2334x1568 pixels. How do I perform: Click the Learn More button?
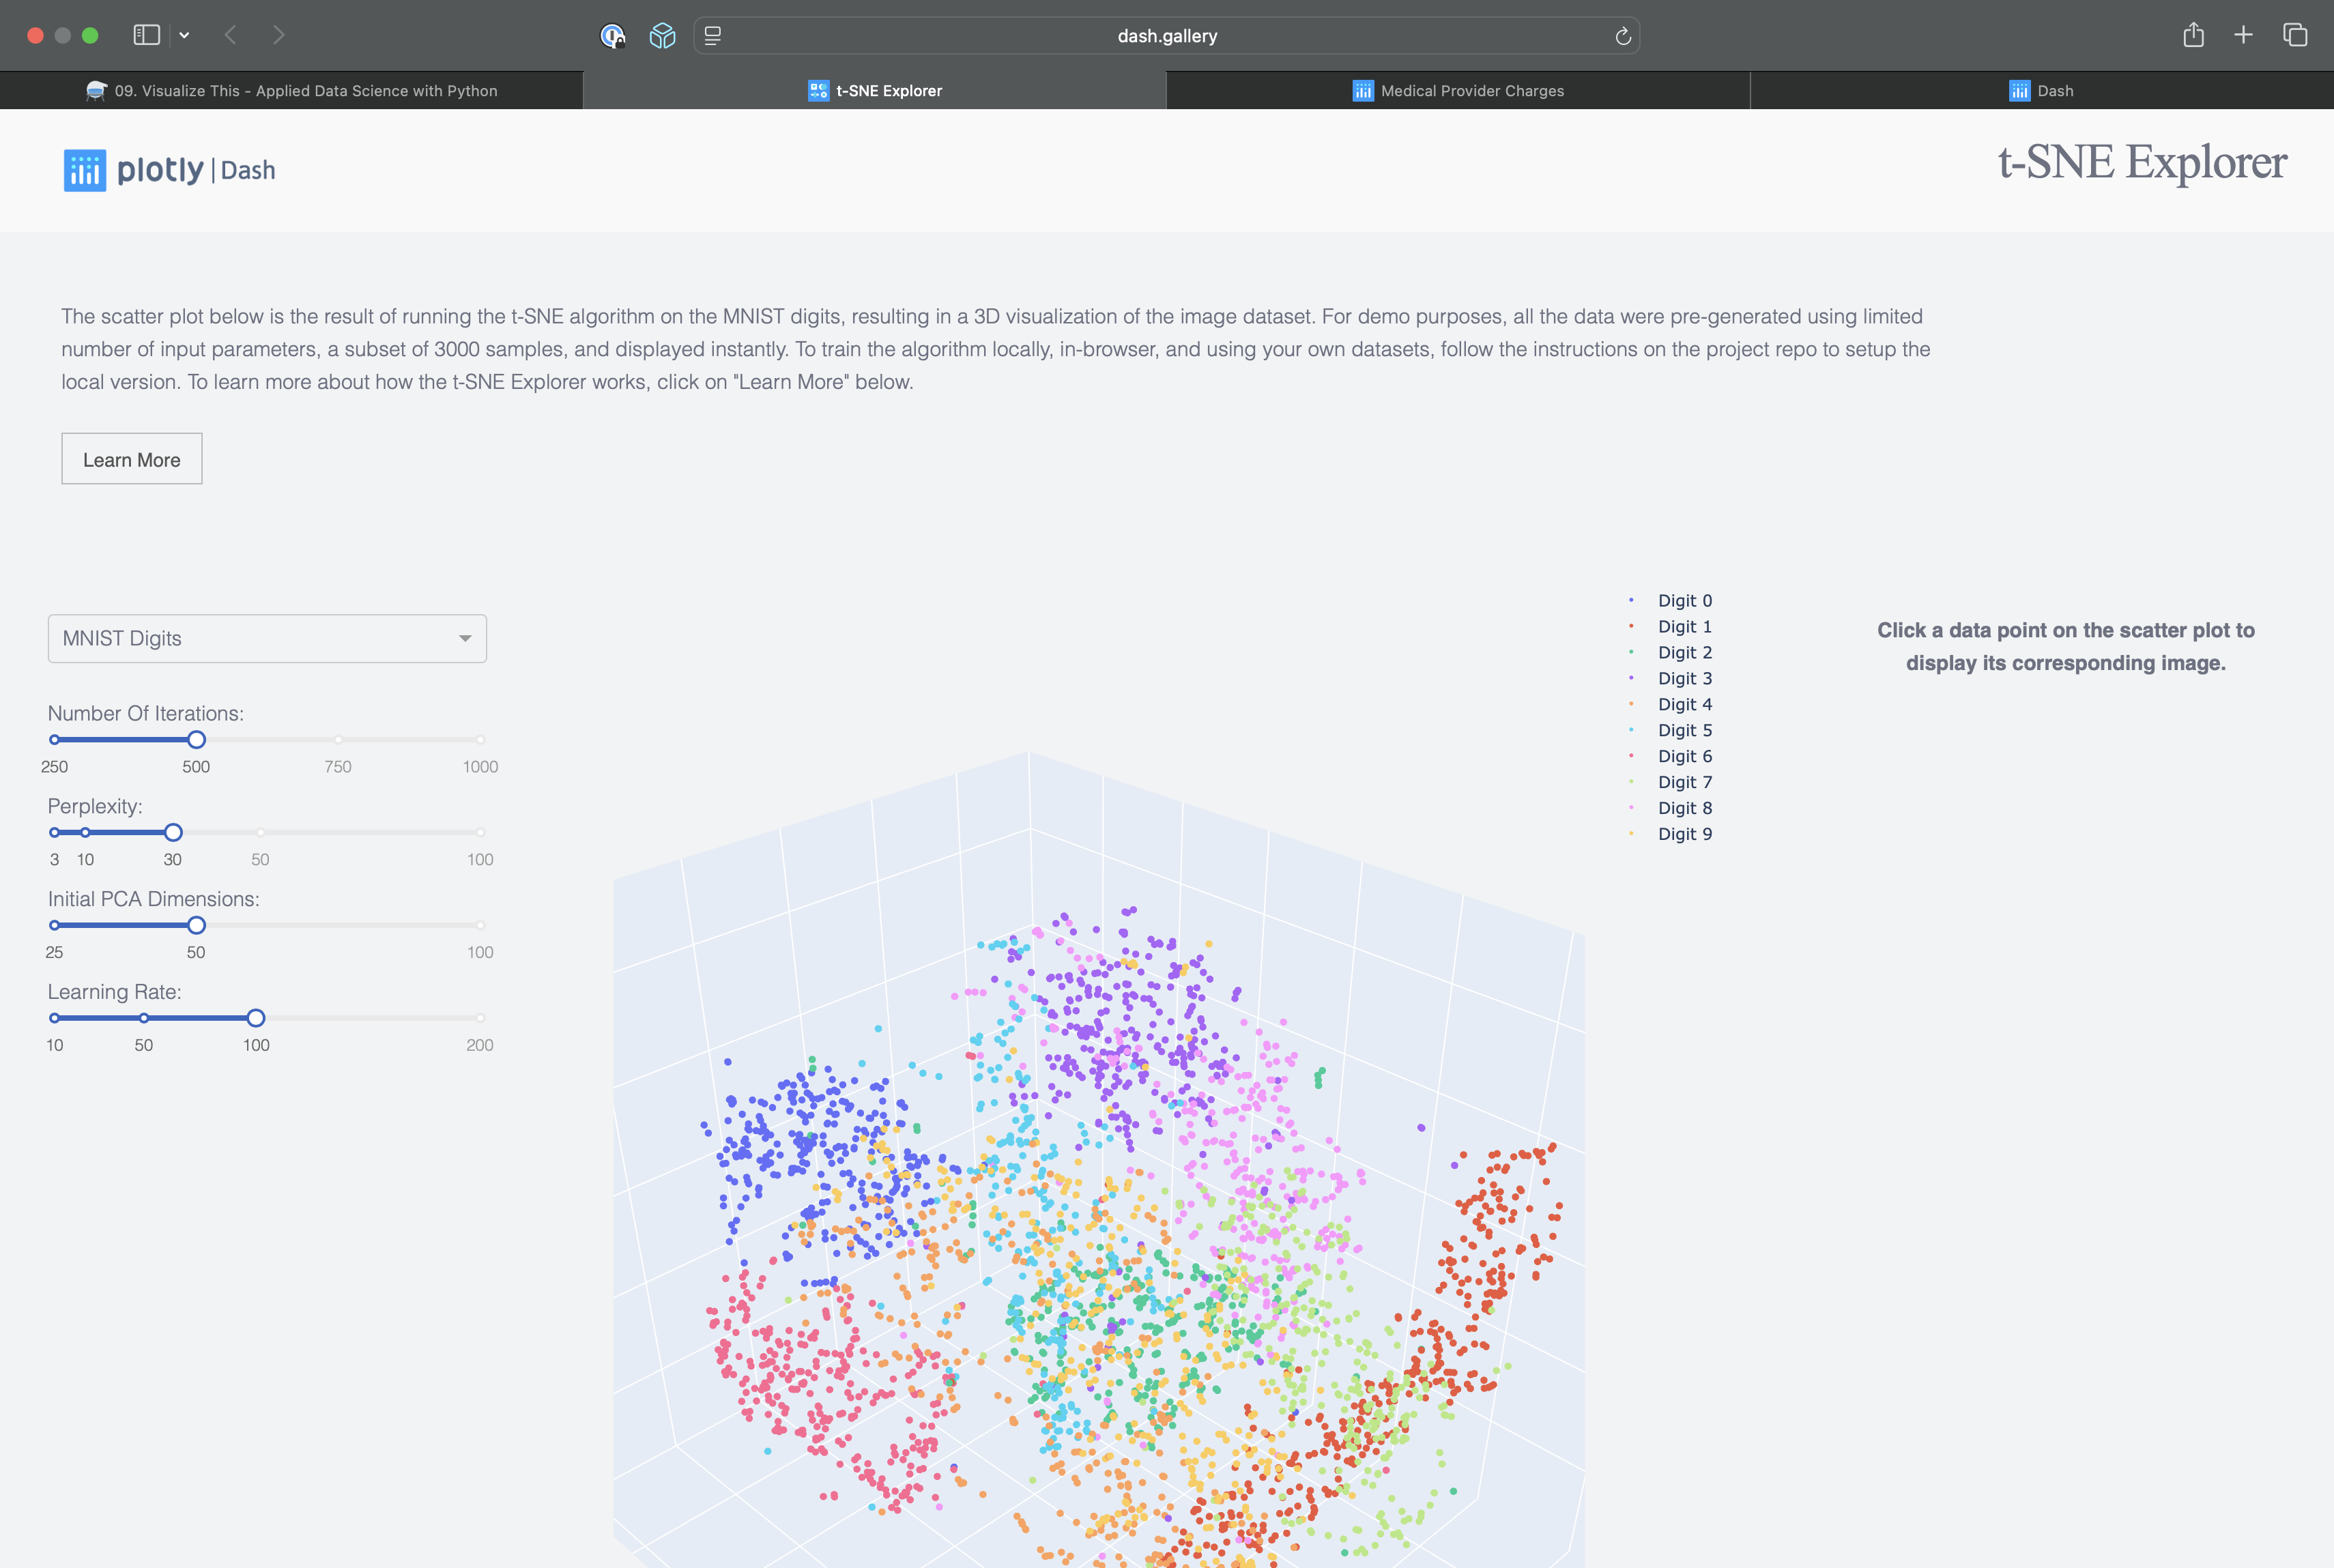click(x=131, y=458)
